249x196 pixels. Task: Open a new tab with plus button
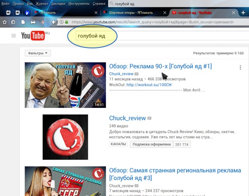click(243, 12)
